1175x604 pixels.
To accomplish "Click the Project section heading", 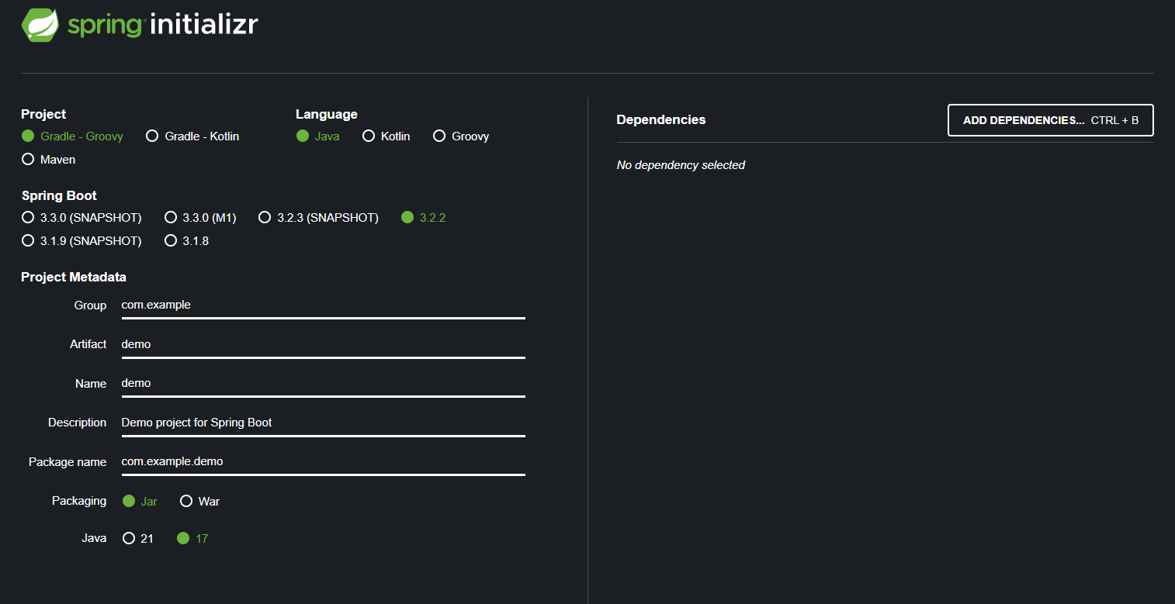I will point(43,115).
